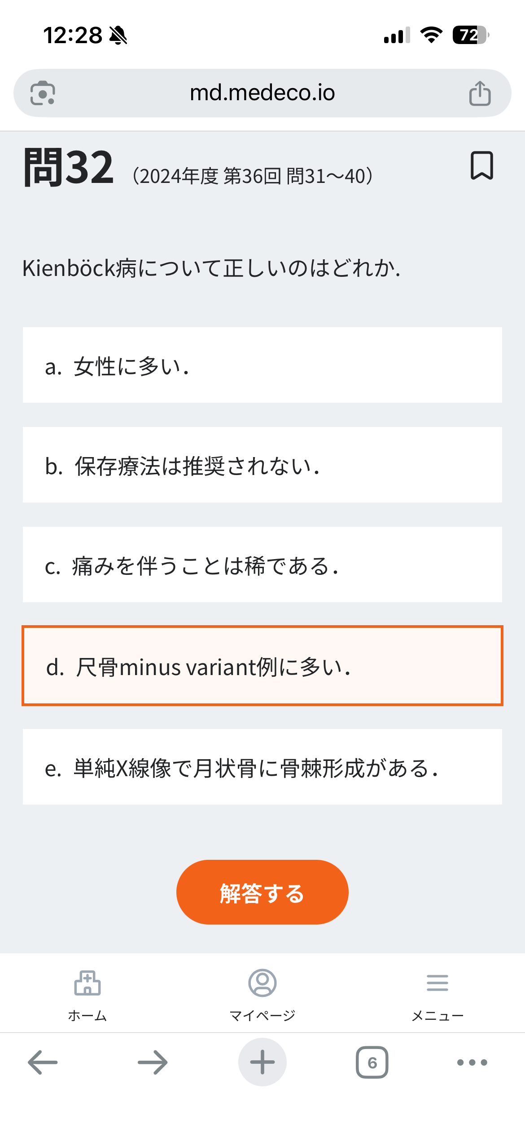Image resolution: width=525 pixels, height=1138 pixels.
Task: Tap the md.medeco.io address field
Action: click(262, 93)
